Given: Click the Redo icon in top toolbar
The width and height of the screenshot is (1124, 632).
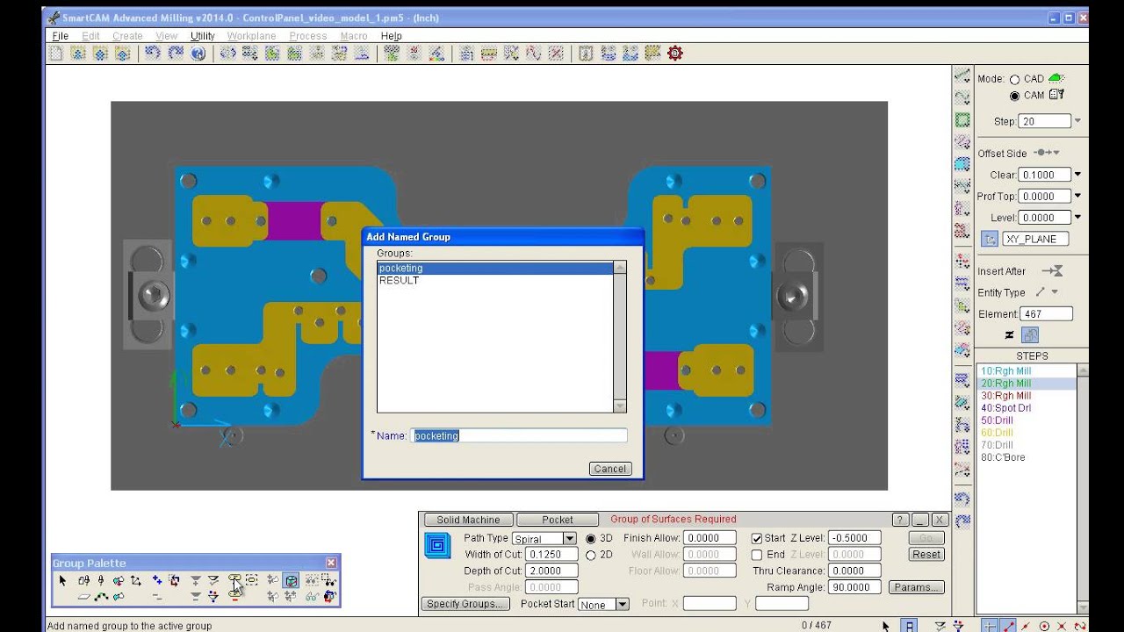Looking at the screenshot, I should (x=176, y=54).
